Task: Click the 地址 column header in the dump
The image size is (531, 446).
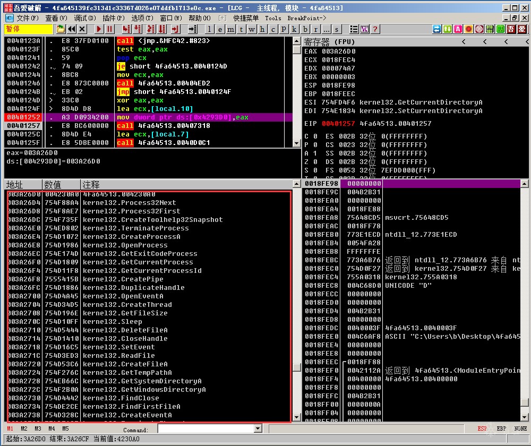Action: 23,185
